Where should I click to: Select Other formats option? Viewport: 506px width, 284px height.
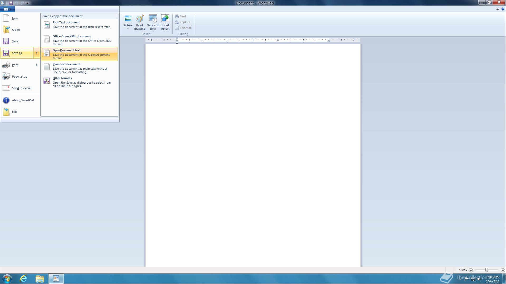pos(79,82)
